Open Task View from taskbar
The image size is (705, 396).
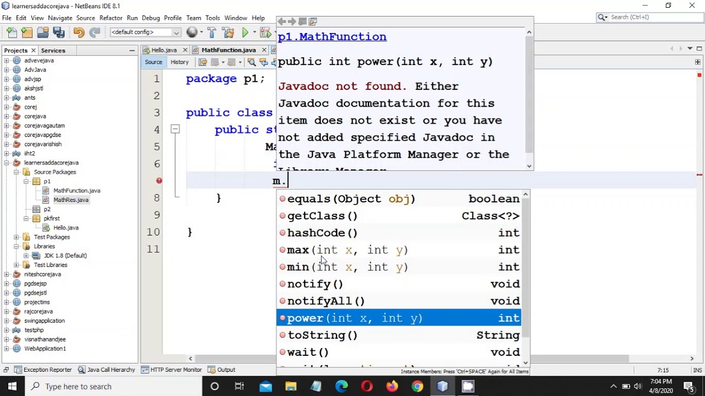tap(240, 386)
